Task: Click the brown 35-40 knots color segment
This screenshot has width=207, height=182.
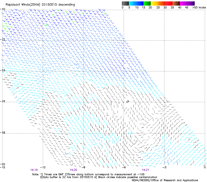Action: pos(176,3)
